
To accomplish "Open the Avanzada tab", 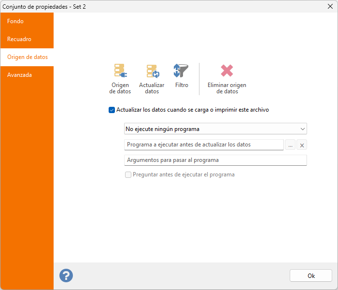I will pyautogui.click(x=27, y=75).
